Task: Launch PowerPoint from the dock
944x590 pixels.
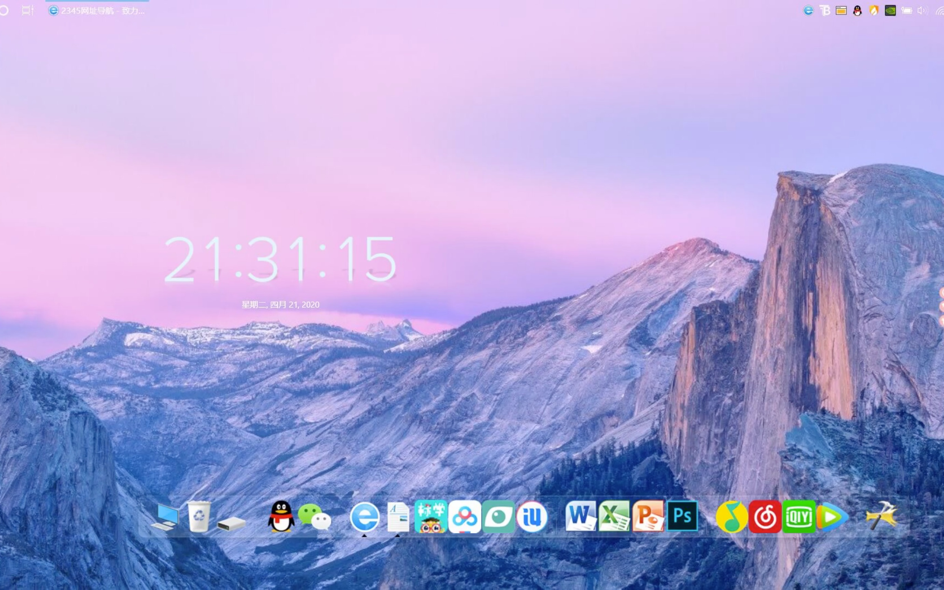Action: (648, 516)
